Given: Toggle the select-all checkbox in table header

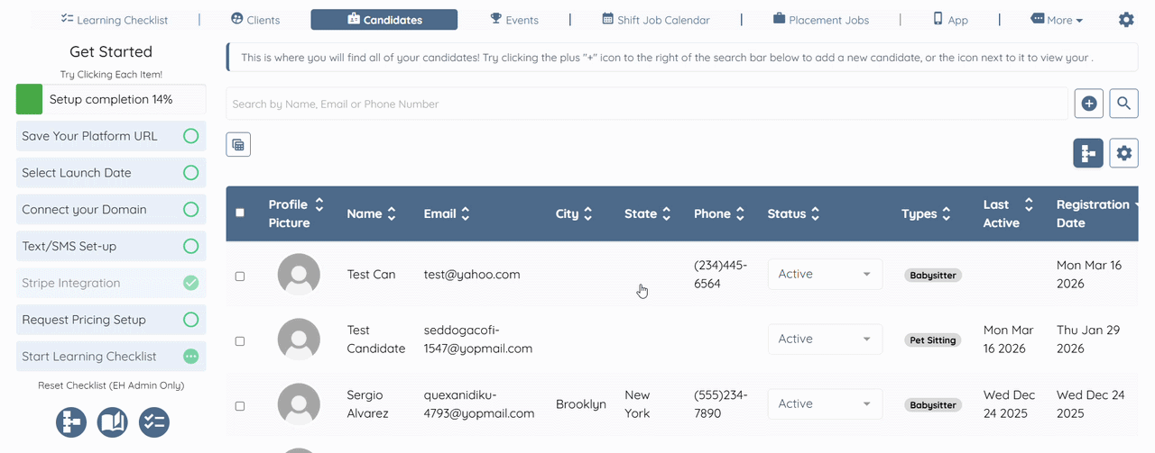Looking at the screenshot, I should point(240,213).
